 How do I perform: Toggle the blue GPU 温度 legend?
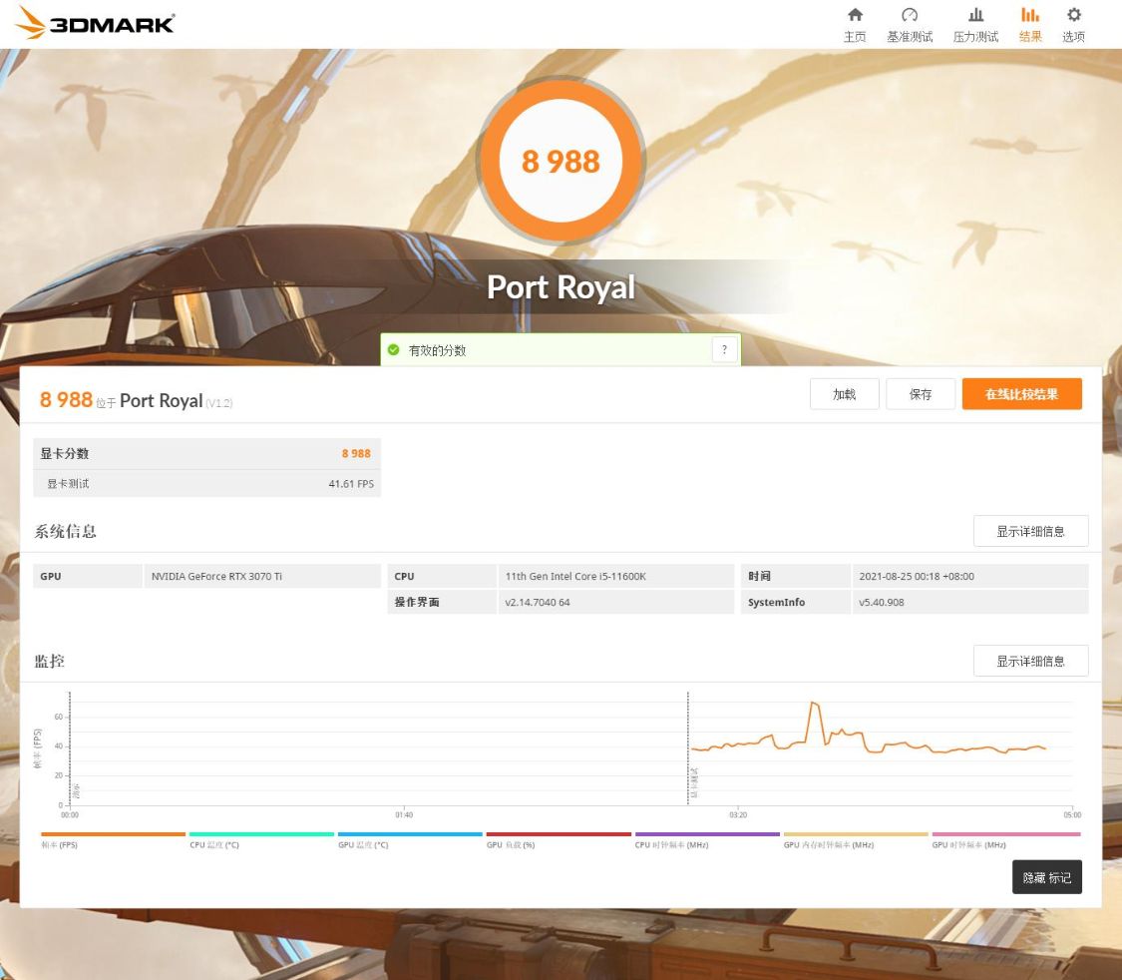point(410,839)
